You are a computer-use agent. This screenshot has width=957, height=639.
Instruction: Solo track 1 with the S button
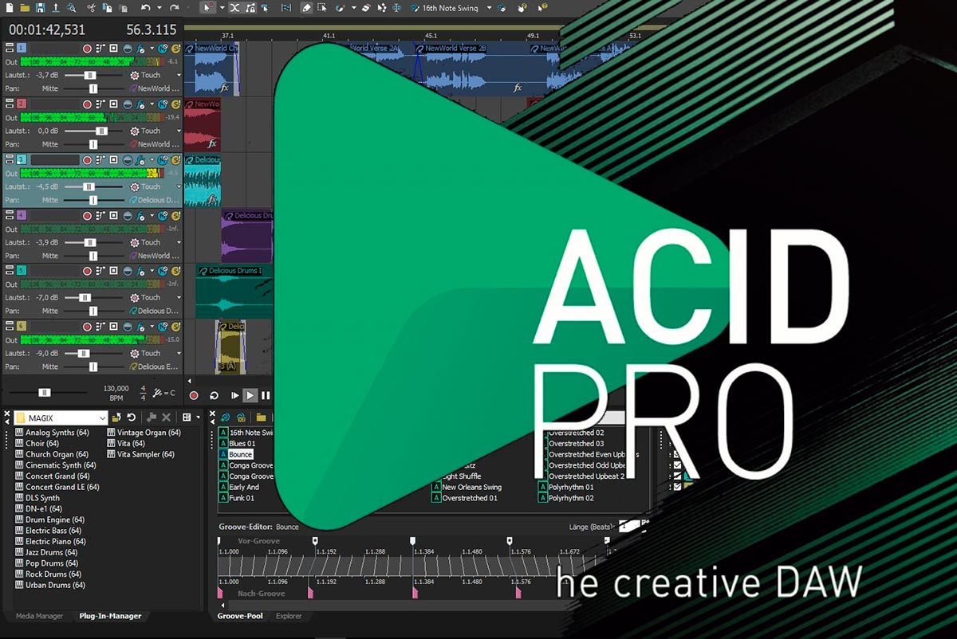(x=175, y=49)
